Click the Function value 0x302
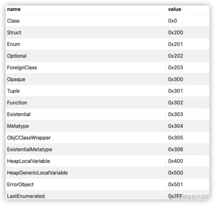Viewport: 215px width, 205px height. pos(175,103)
